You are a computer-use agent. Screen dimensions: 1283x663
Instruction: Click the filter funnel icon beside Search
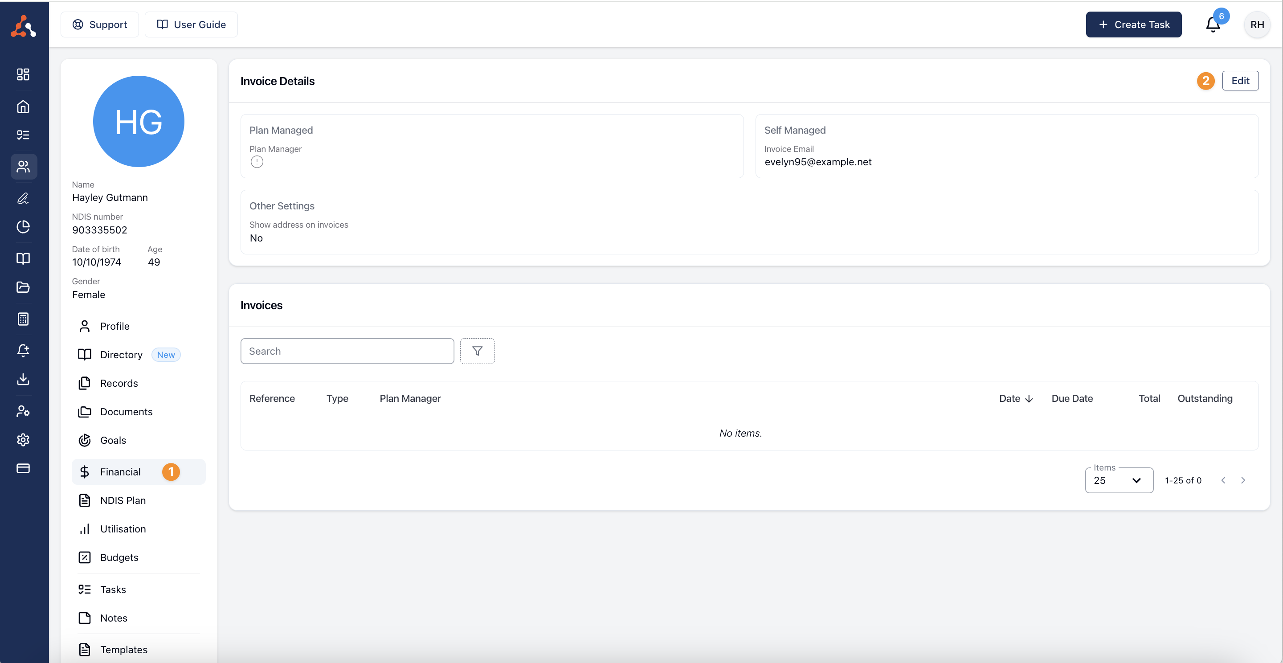(477, 351)
